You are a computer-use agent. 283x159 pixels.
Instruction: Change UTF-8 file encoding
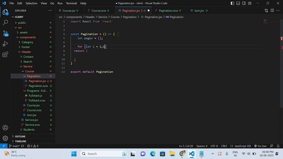click(x=214, y=146)
